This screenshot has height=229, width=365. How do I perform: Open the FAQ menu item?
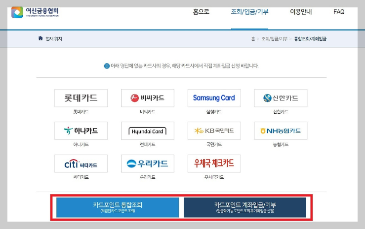[x=339, y=12]
